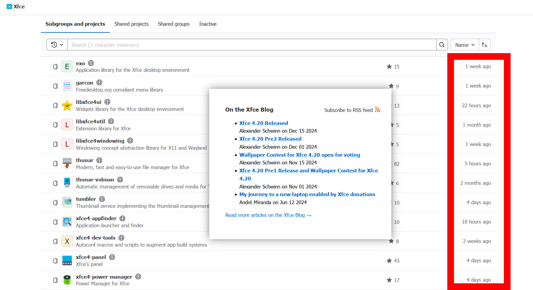Focus the project search field
This screenshot has width=533, height=290.
[252, 45]
